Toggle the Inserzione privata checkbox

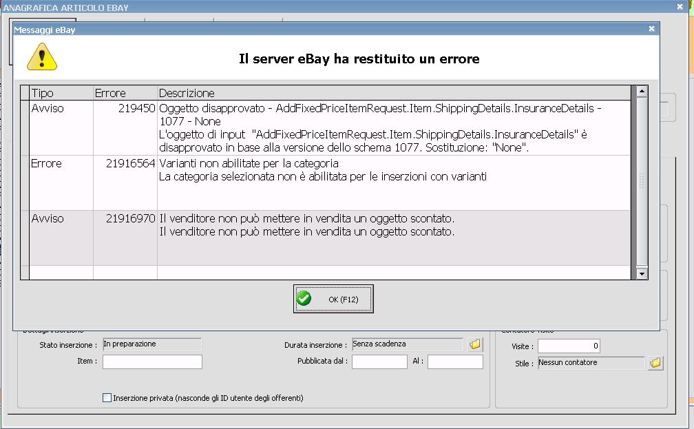pos(107,397)
